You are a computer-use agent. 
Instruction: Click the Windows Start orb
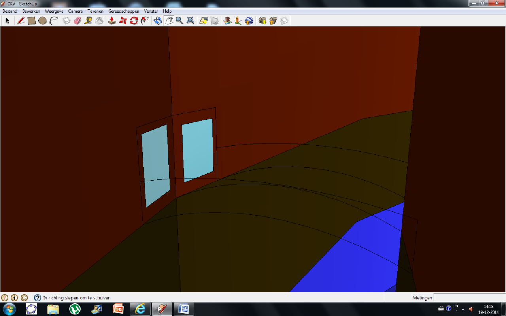point(9,308)
